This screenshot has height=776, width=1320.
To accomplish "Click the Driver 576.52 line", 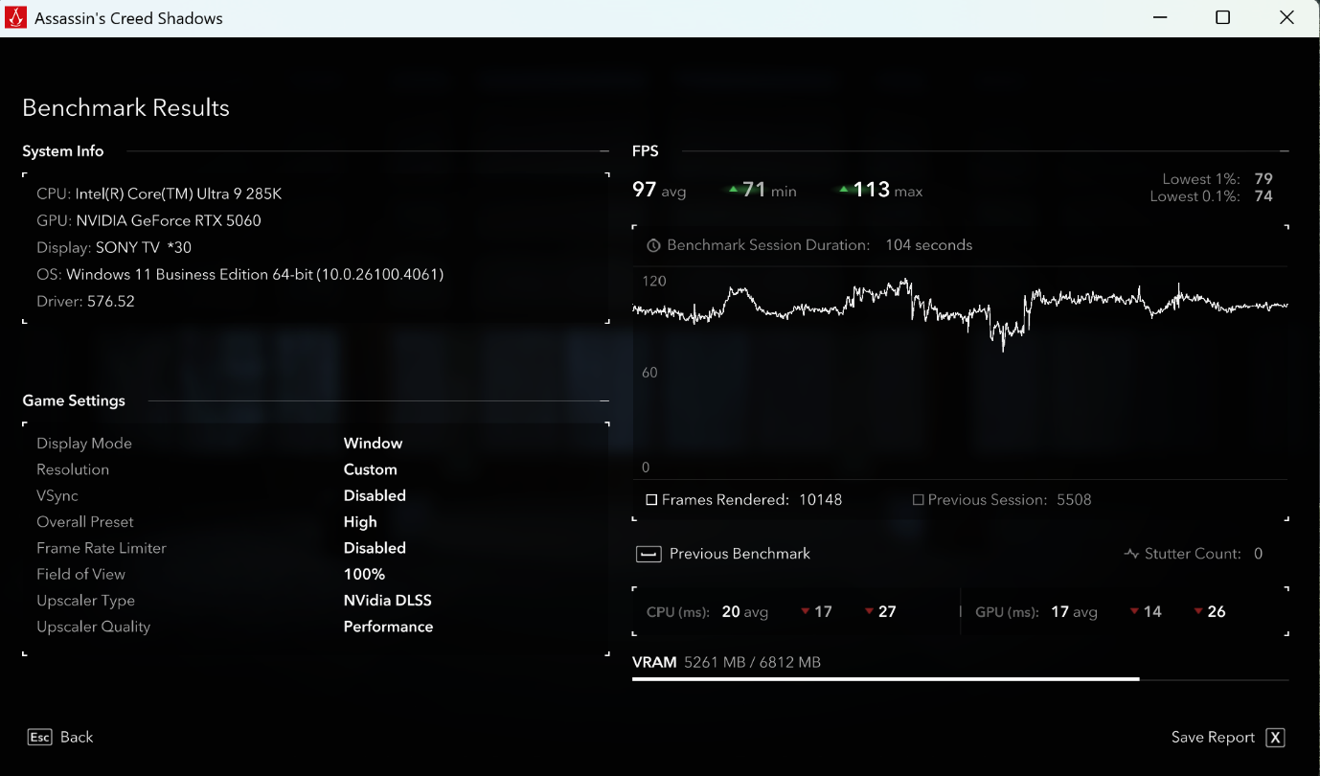I will click(85, 301).
